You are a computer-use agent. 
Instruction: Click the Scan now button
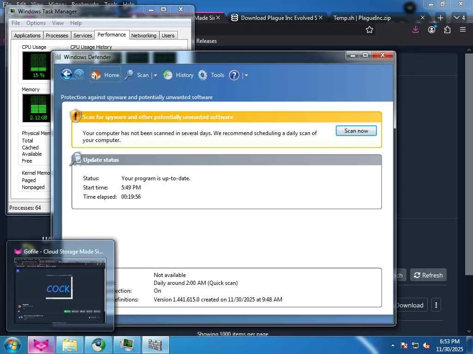[356, 130]
